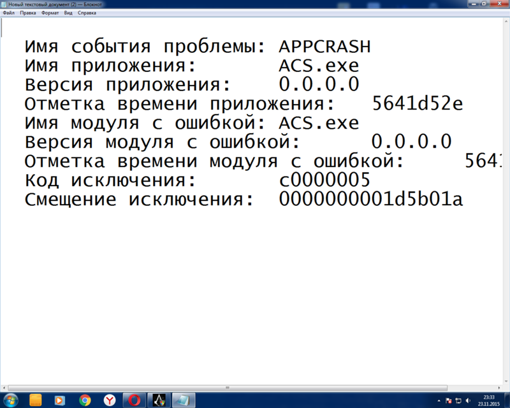
Task: Click offset value 000000001d5b01a
Action: [371, 199]
